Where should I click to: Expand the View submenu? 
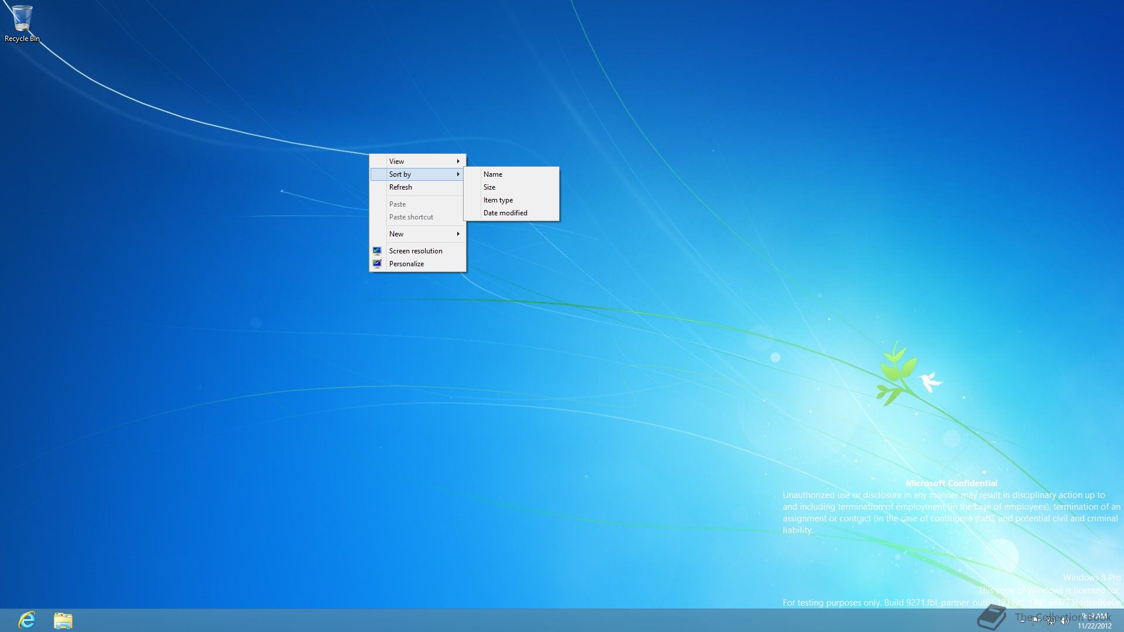pyautogui.click(x=418, y=161)
